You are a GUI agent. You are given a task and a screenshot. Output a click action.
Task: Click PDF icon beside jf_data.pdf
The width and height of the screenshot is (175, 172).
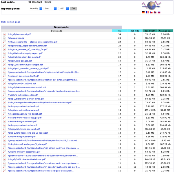[4, 144]
